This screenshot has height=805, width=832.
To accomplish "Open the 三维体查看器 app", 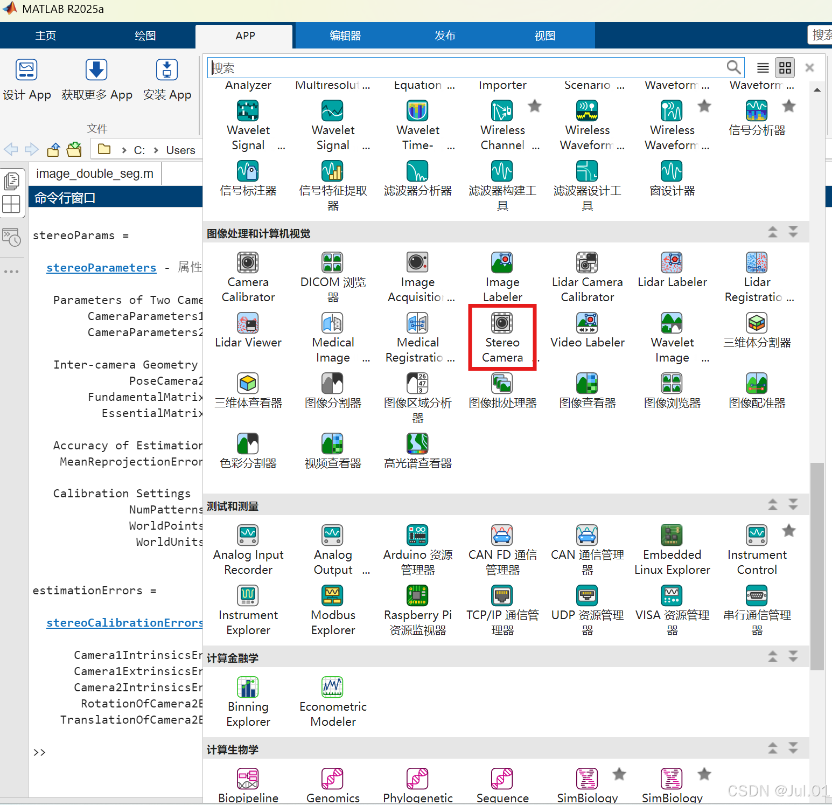I will point(248,391).
